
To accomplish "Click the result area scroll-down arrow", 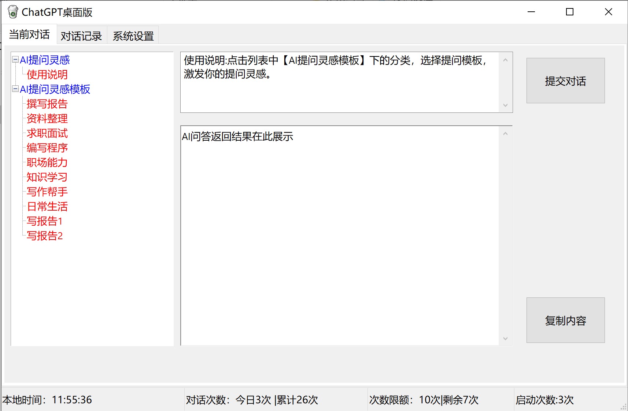I will point(505,338).
